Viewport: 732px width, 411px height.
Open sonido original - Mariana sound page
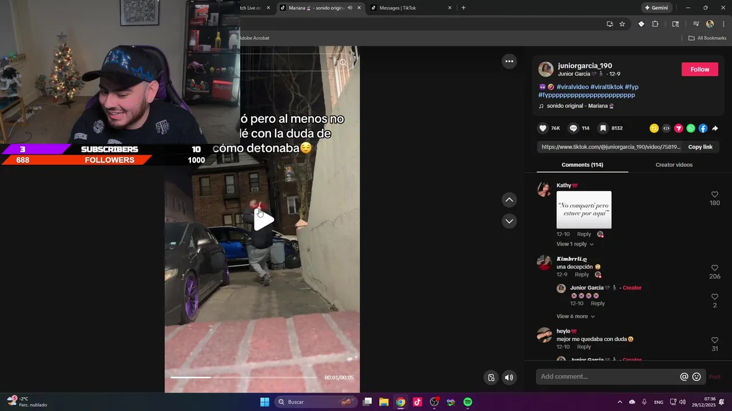(576, 106)
